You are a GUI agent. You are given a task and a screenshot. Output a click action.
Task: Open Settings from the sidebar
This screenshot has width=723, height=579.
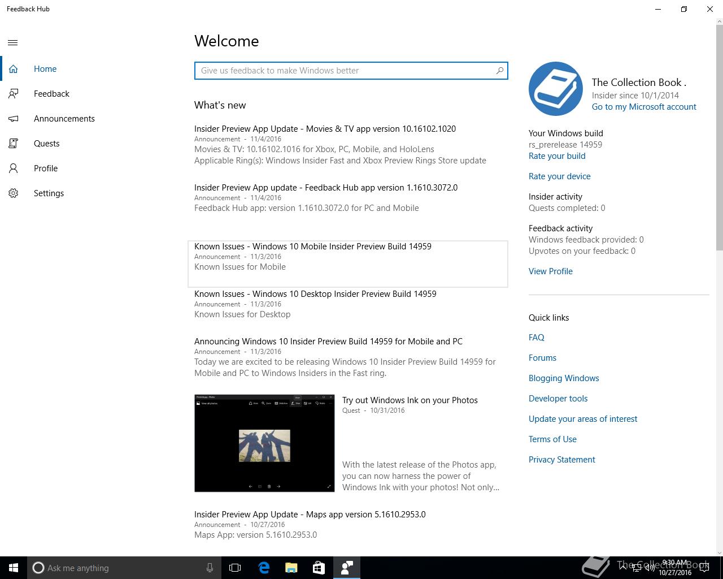pyautogui.click(x=91, y=193)
